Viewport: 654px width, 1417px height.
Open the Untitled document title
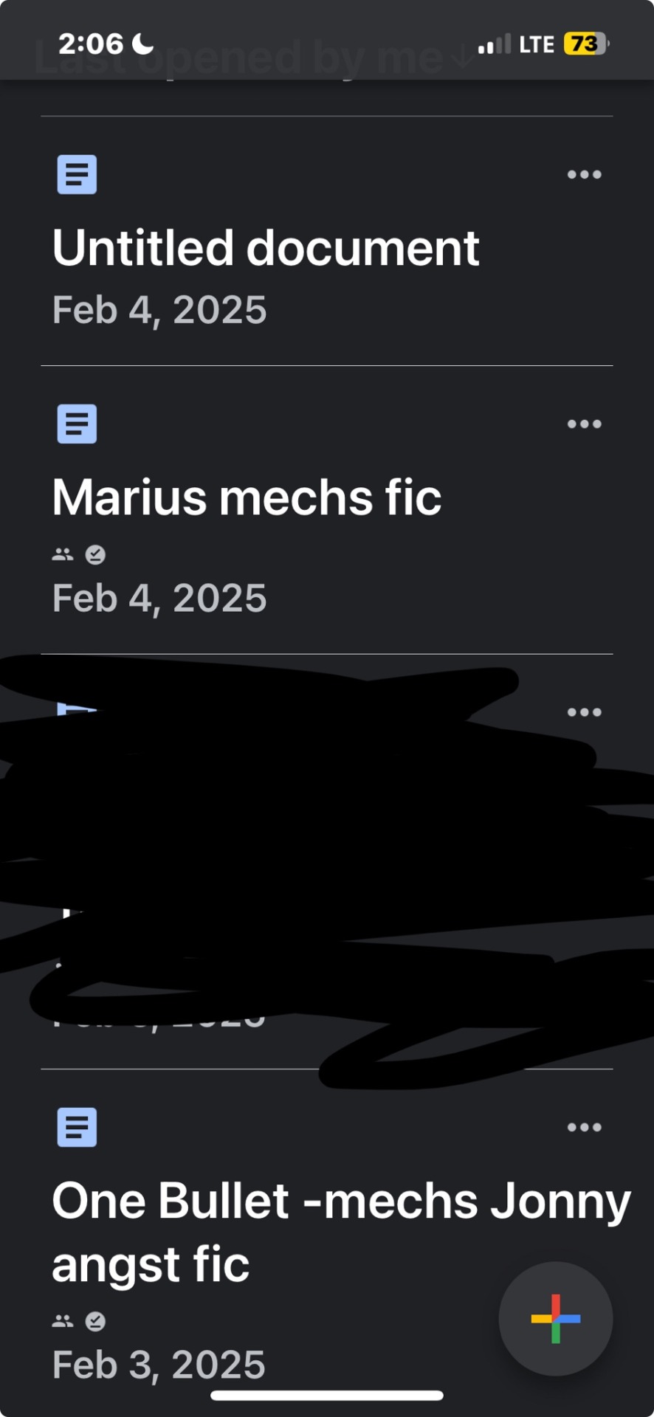266,248
